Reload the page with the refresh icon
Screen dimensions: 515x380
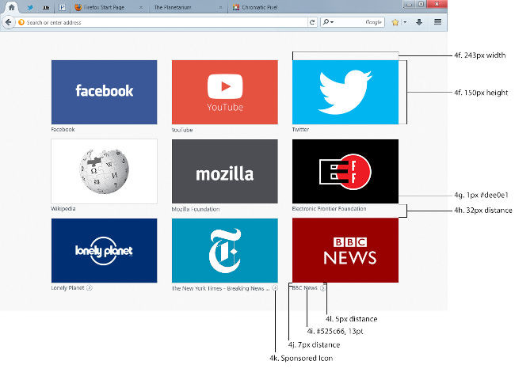click(312, 22)
